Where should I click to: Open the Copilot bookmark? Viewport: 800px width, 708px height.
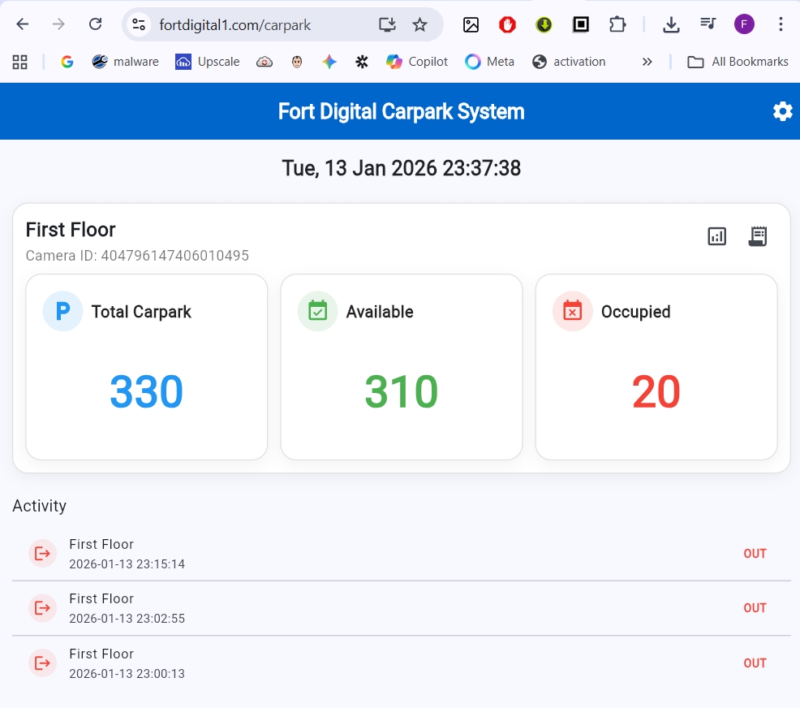point(417,62)
